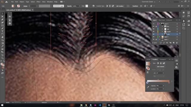
Task: Open File Explorer from taskbar
Action: click(81, 105)
